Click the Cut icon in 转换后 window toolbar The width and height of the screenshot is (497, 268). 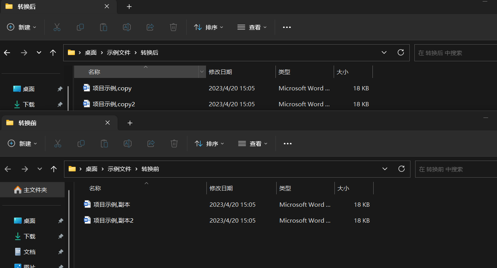pyautogui.click(x=57, y=27)
